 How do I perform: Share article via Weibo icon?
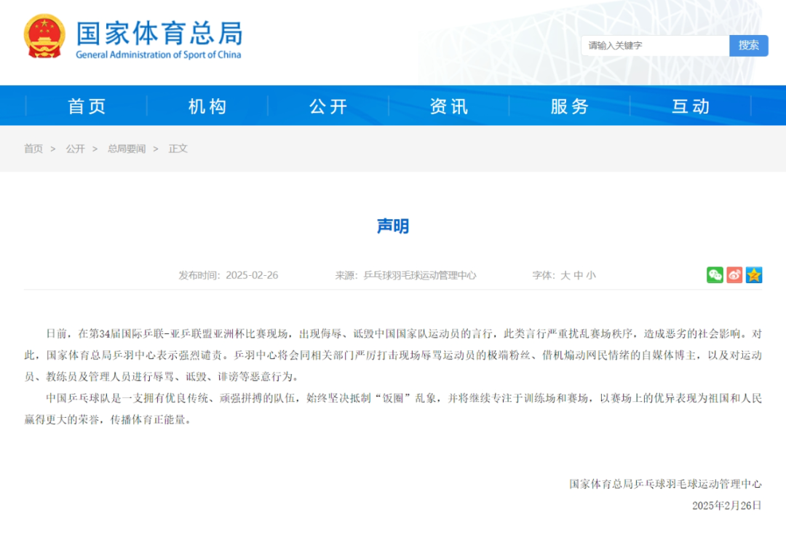tap(734, 274)
